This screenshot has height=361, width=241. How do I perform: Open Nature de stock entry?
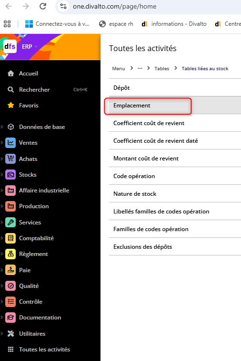(175, 194)
